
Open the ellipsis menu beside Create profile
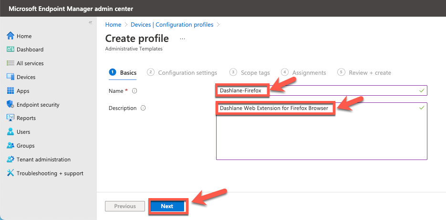click(x=182, y=39)
